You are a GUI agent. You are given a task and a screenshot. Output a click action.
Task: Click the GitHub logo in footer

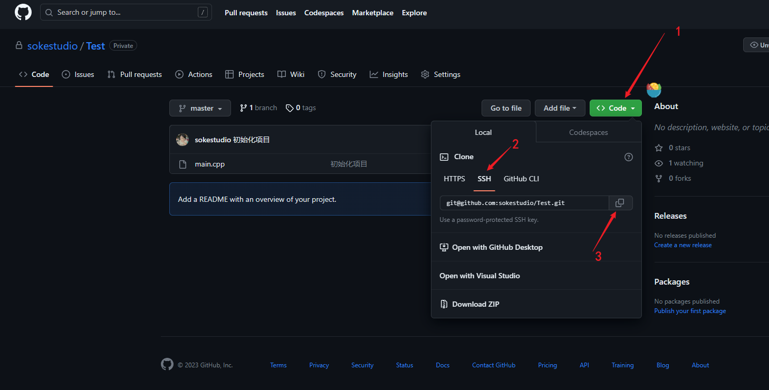[x=167, y=365]
